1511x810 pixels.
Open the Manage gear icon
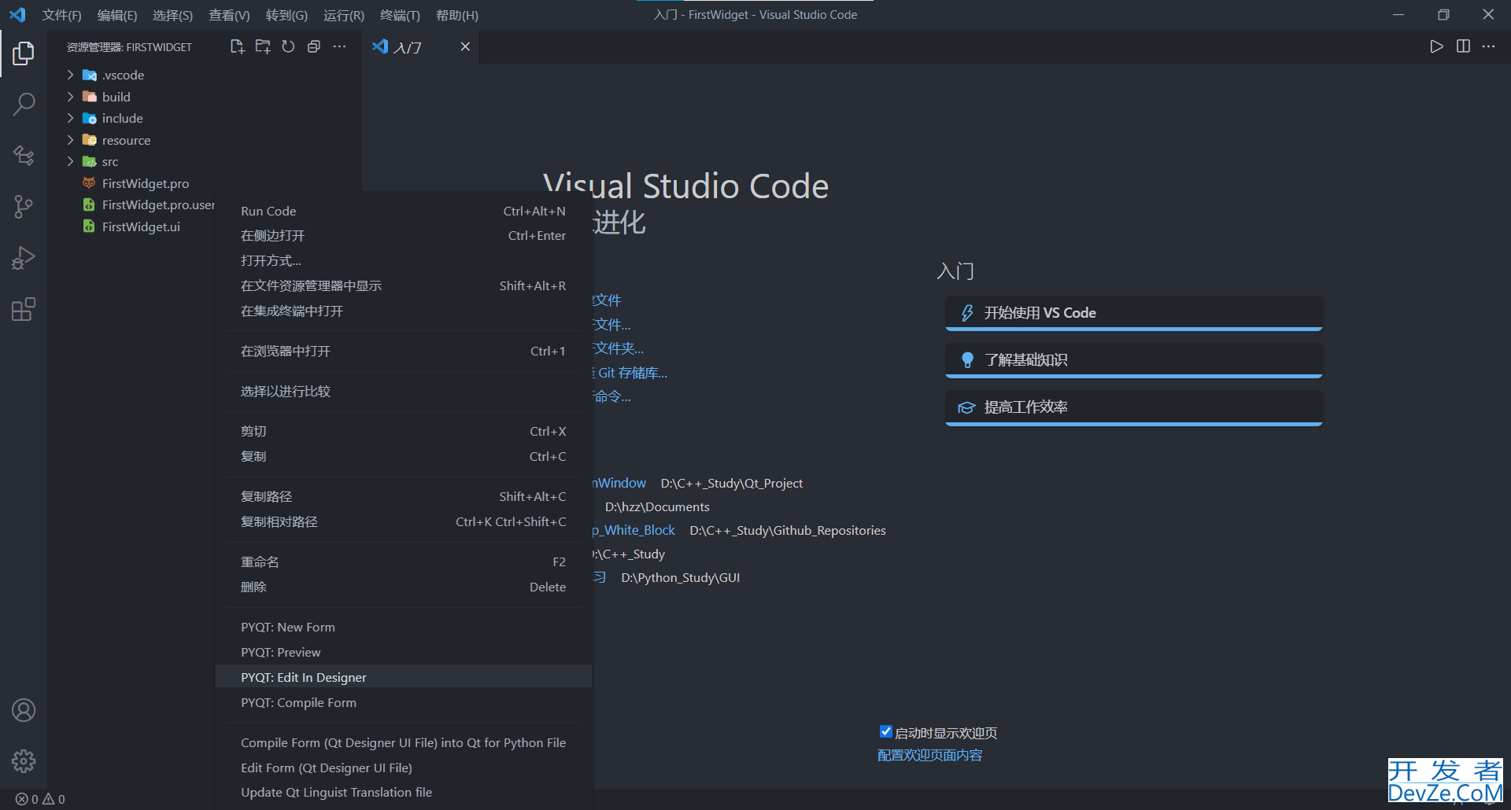click(x=24, y=761)
